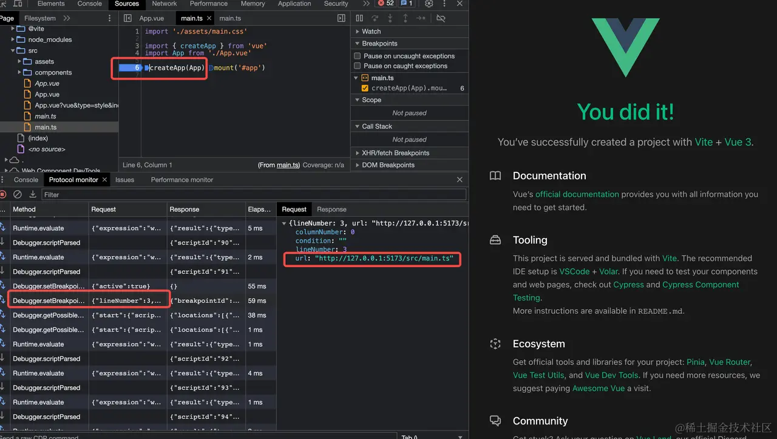Open navigator pane more options menu
The image size is (777, 439).
click(x=110, y=19)
